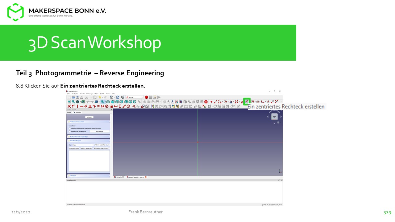Toggle the cut scissors icon
This screenshot has height=222, width=395.
pyautogui.click(x=86, y=97)
